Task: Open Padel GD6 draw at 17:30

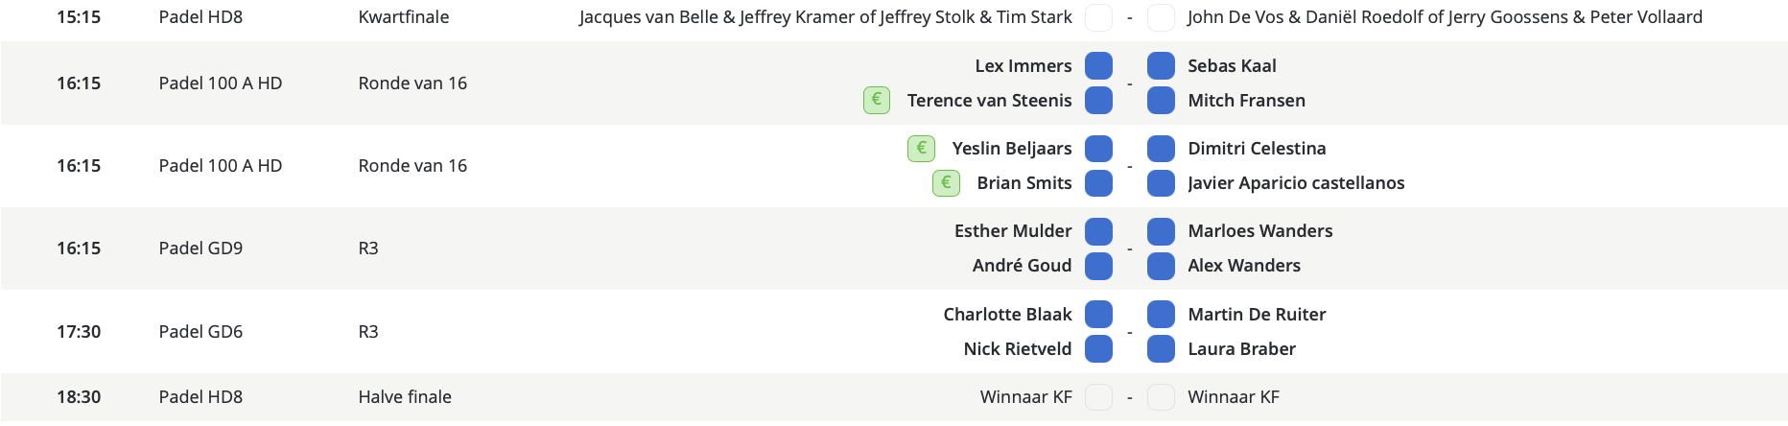Action: (200, 331)
